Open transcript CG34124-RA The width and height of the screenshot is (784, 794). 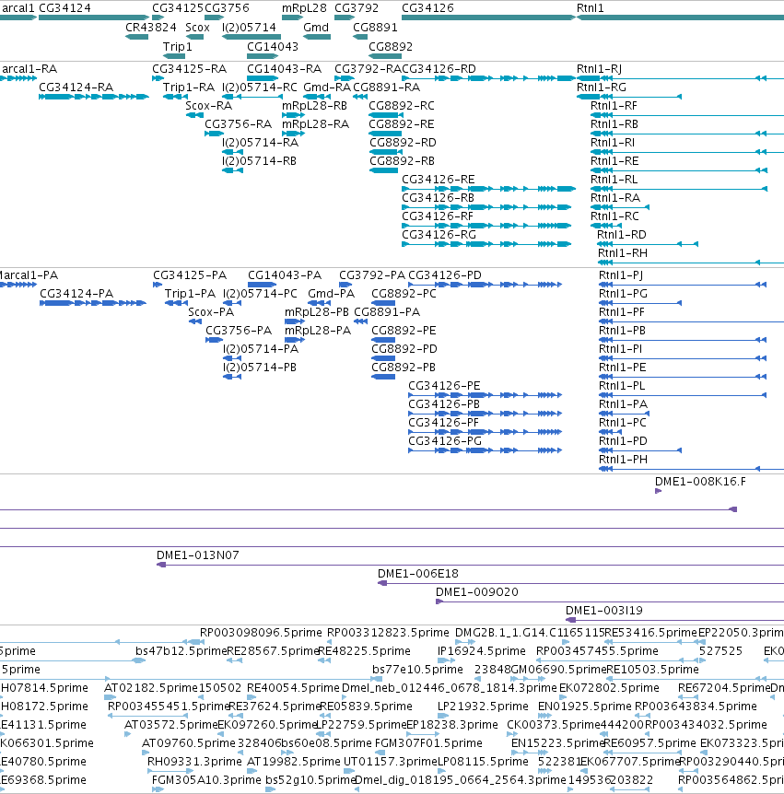pos(76,88)
